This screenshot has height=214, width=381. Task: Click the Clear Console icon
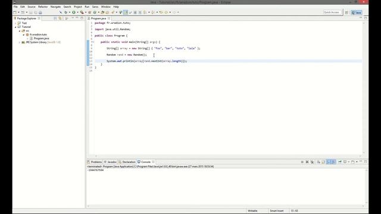point(318,162)
